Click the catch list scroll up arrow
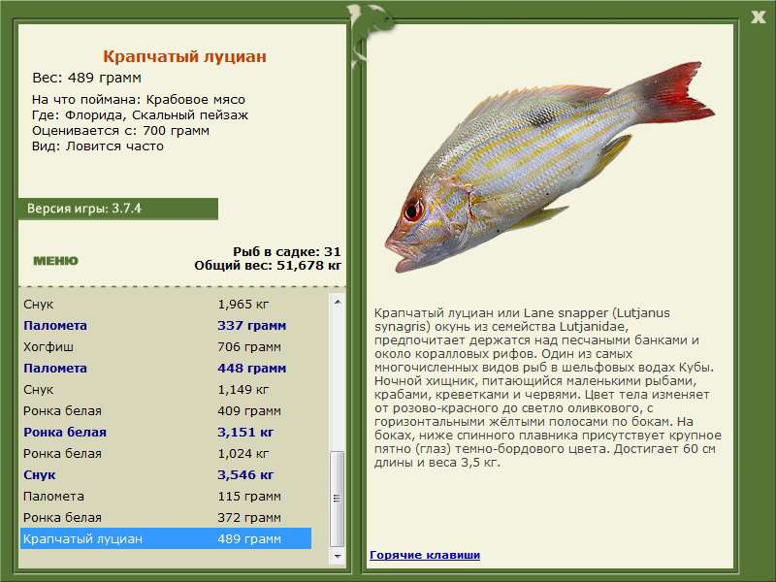Viewport: 776px width, 582px height. (338, 303)
